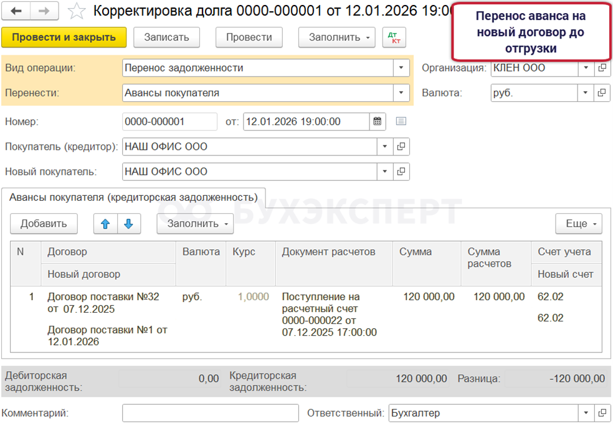Click Новый договор column header
This screenshot has width=613, height=424.
click(x=108, y=275)
